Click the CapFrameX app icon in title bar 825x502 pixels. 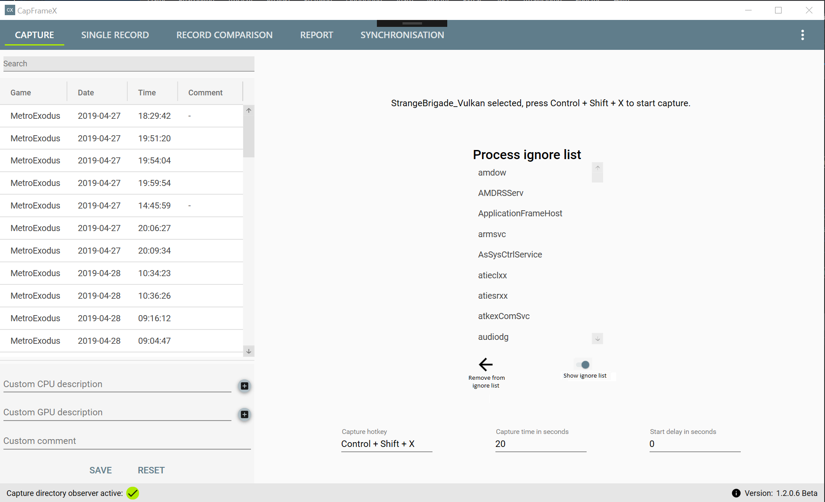10,10
